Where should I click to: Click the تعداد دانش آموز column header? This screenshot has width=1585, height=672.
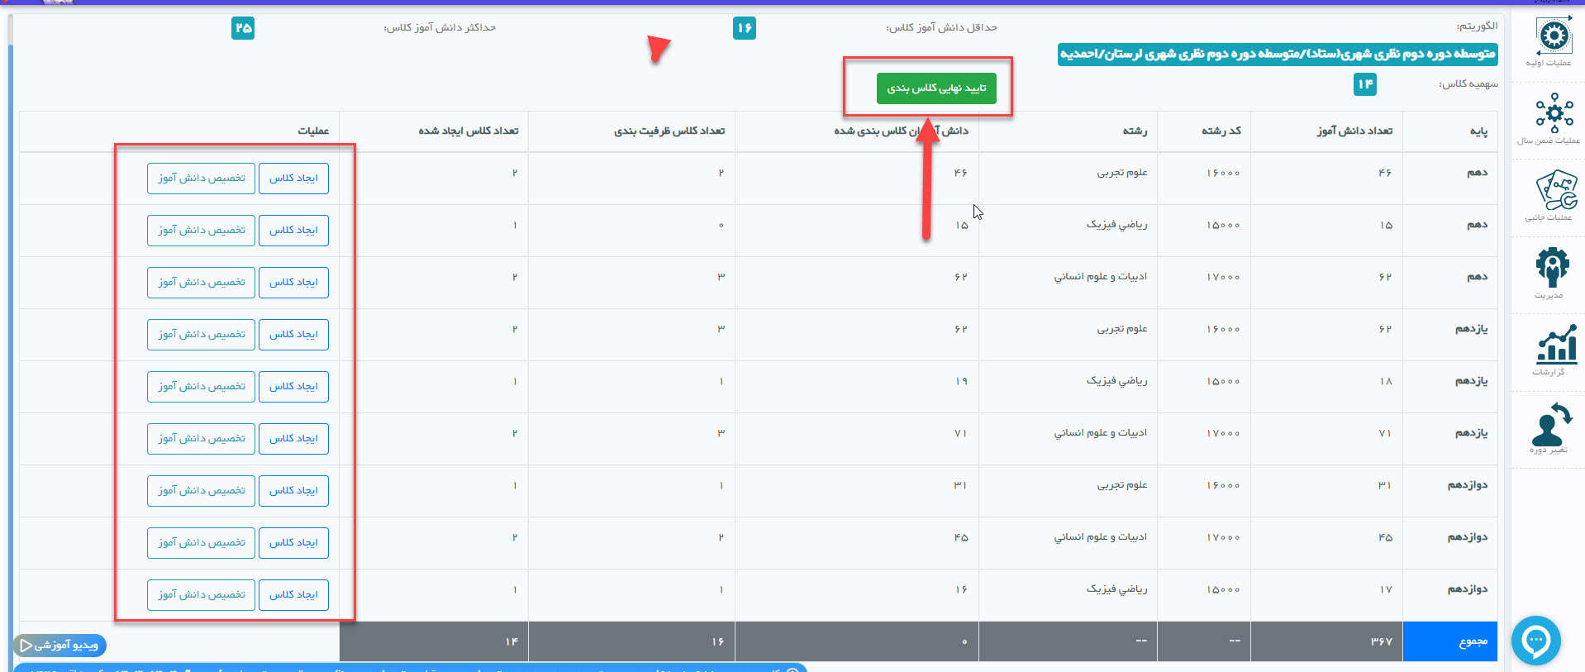click(1354, 131)
